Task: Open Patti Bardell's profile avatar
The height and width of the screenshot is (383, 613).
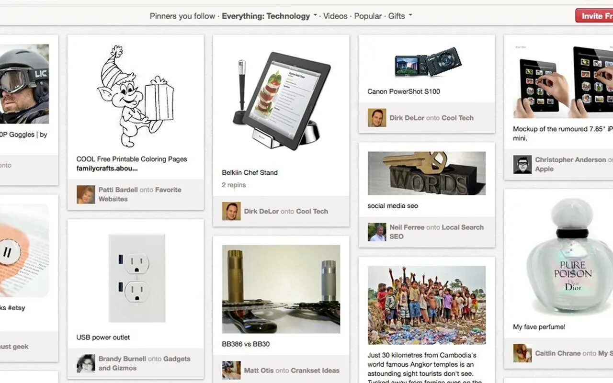Action: pos(86,194)
